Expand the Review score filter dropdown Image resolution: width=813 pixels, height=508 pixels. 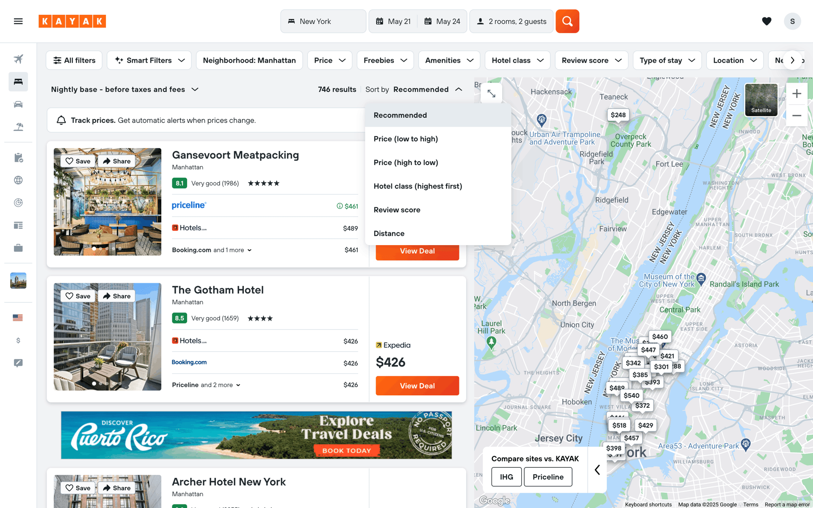[x=592, y=60]
